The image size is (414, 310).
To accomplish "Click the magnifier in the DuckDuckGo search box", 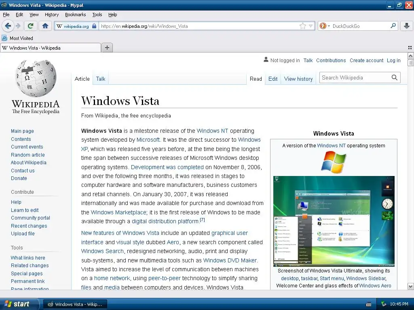I will (393, 26).
